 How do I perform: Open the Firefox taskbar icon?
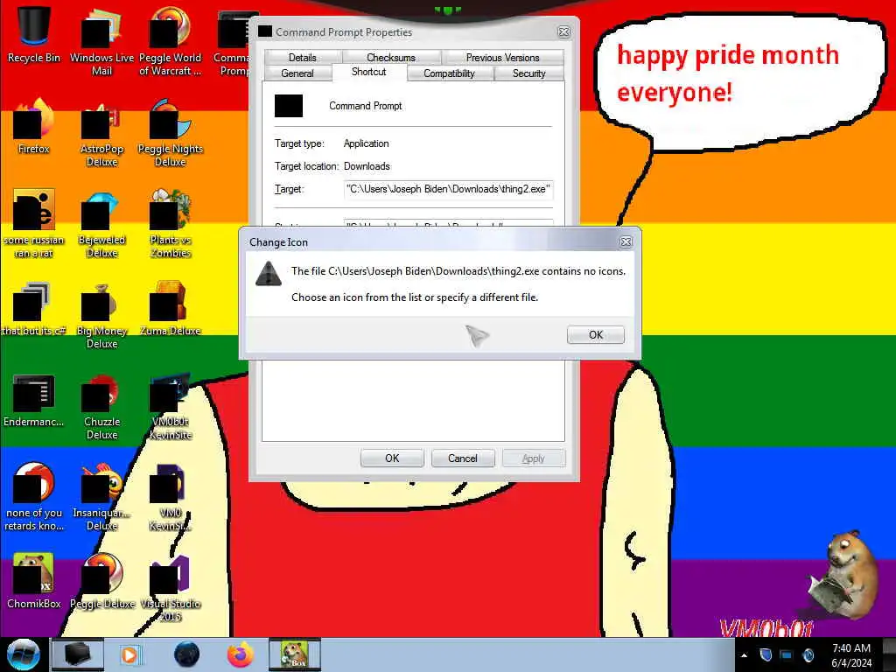(x=241, y=654)
